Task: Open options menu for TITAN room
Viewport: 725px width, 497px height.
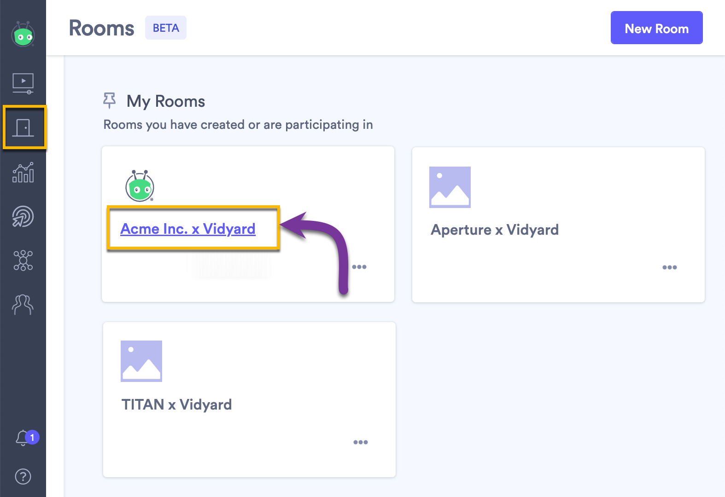Action: pos(361,442)
